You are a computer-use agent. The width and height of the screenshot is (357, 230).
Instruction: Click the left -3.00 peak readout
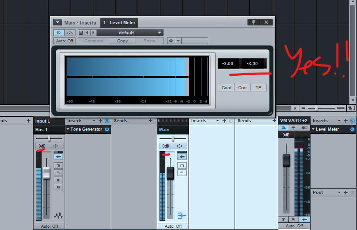click(x=228, y=64)
